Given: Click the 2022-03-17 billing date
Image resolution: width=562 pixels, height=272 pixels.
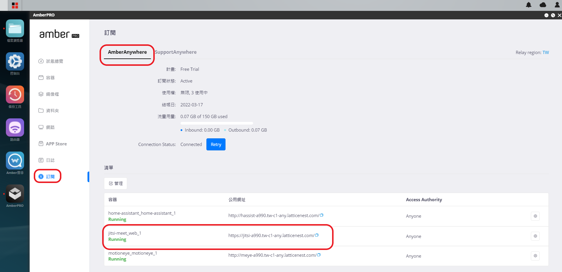Looking at the screenshot, I should point(191,105).
